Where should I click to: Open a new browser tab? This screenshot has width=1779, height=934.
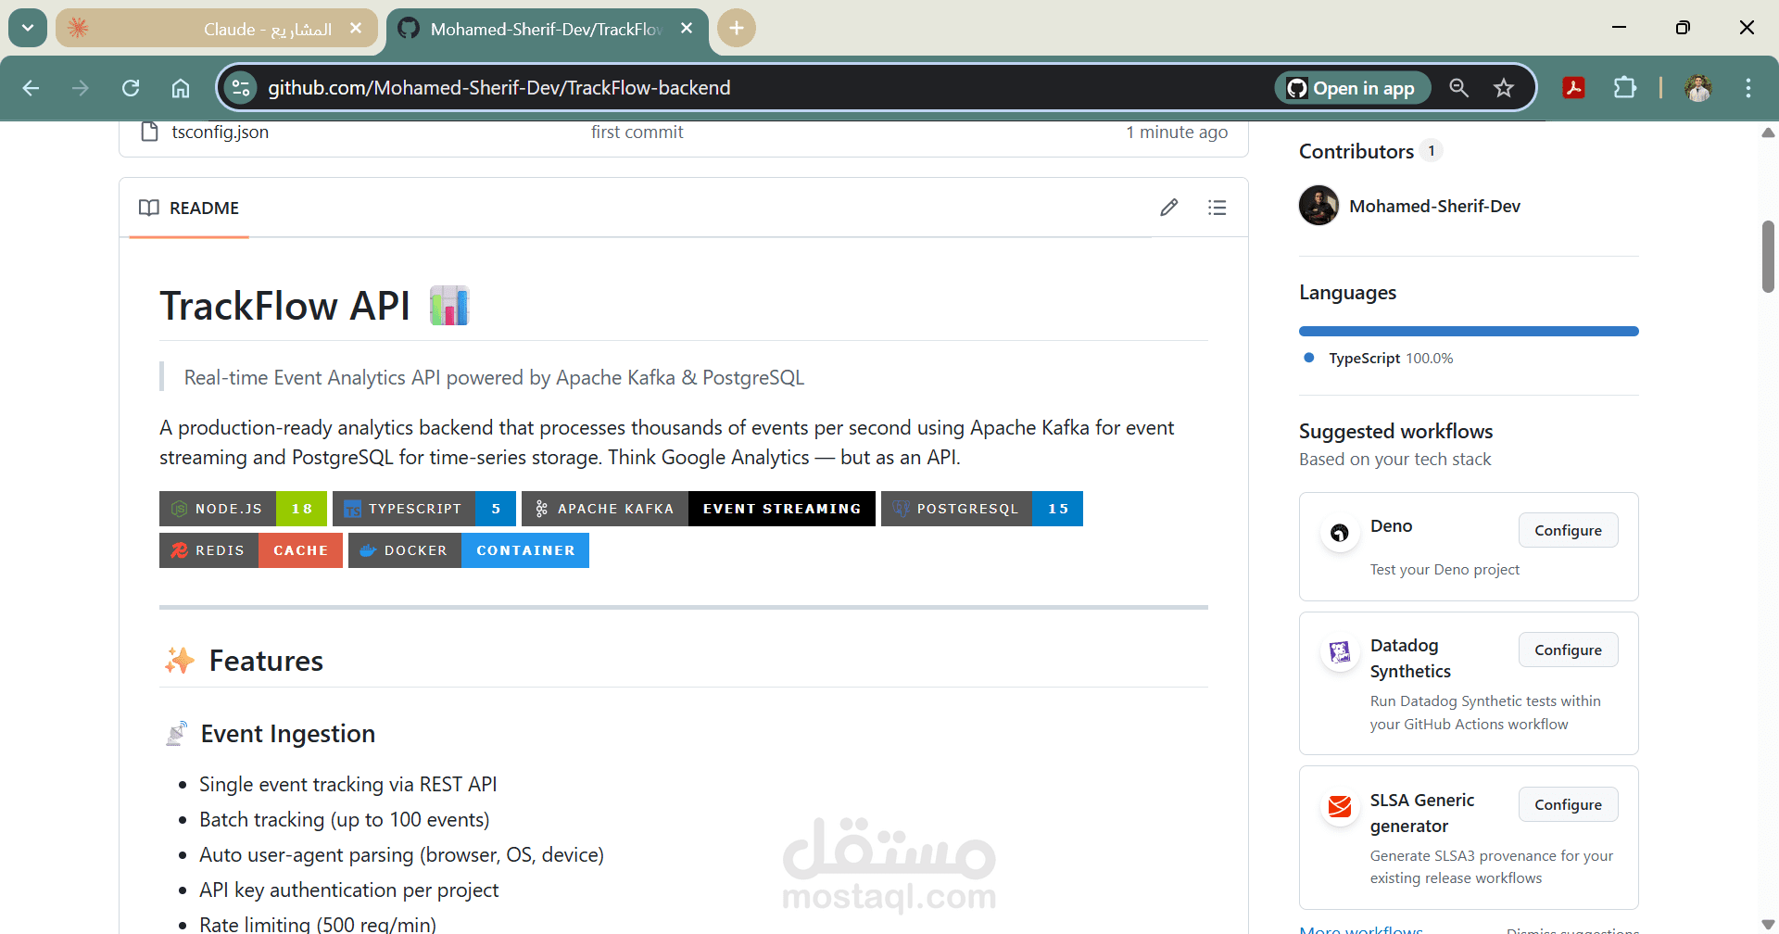click(x=737, y=28)
